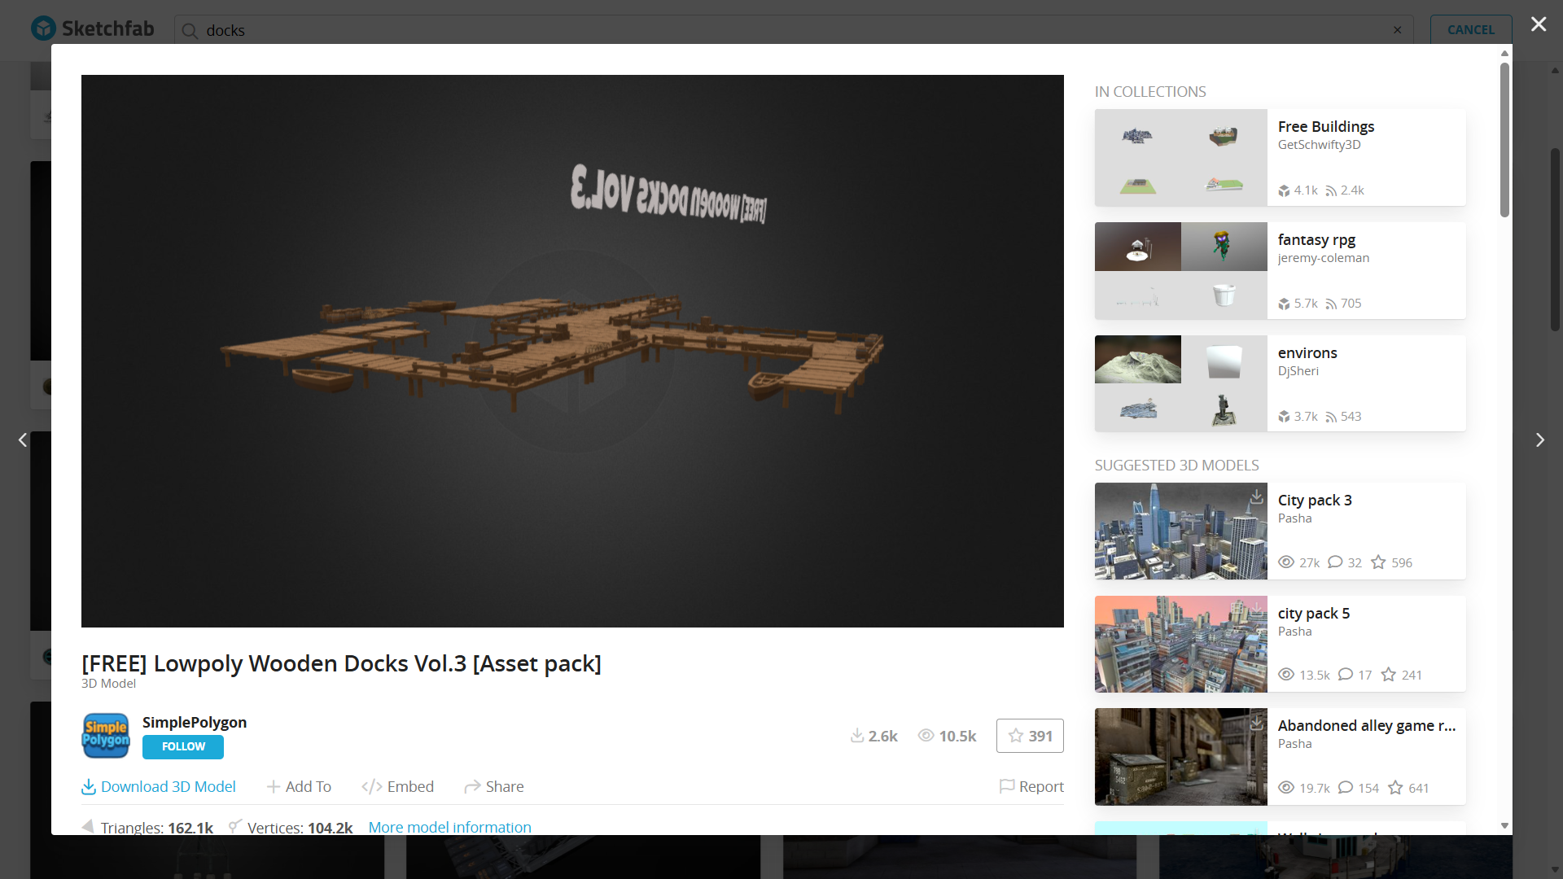Add To a collection

tap(299, 786)
